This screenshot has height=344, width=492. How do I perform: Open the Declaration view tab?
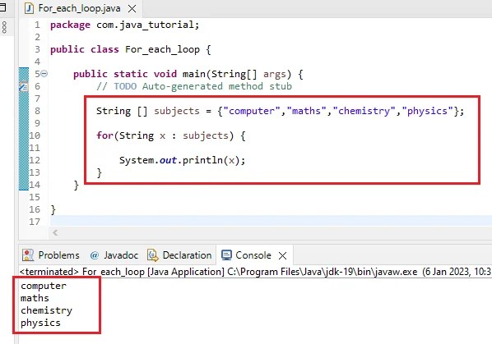click(x=179, y=255)
